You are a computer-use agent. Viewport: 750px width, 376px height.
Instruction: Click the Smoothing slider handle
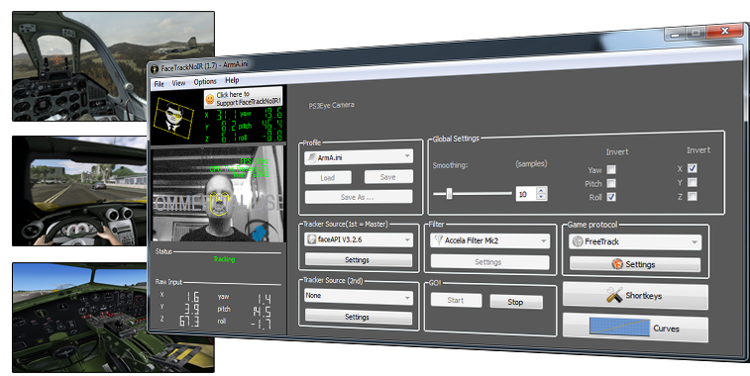pos(449,193)
